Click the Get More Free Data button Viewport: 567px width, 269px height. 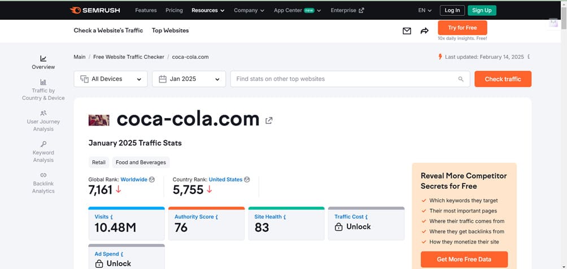464,259
